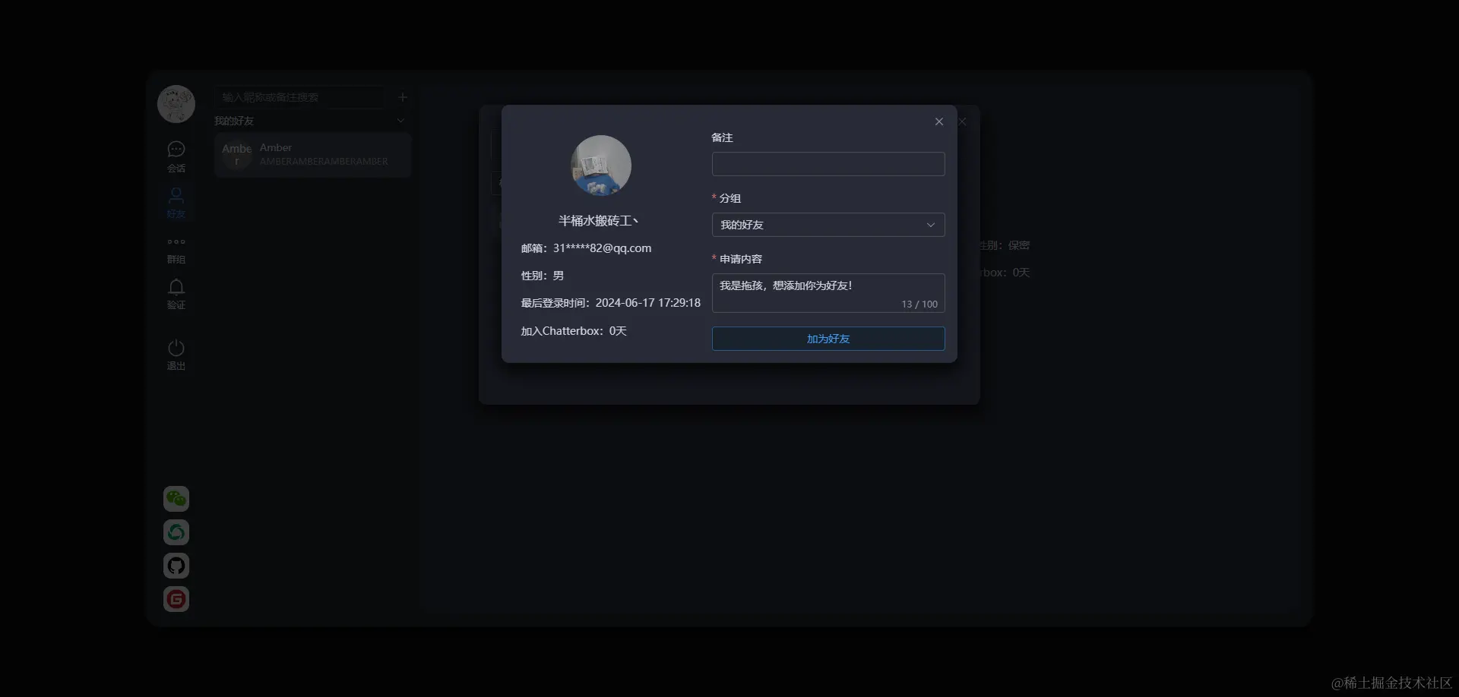Open the 会话 conversations panel

[x=176, y=156]
